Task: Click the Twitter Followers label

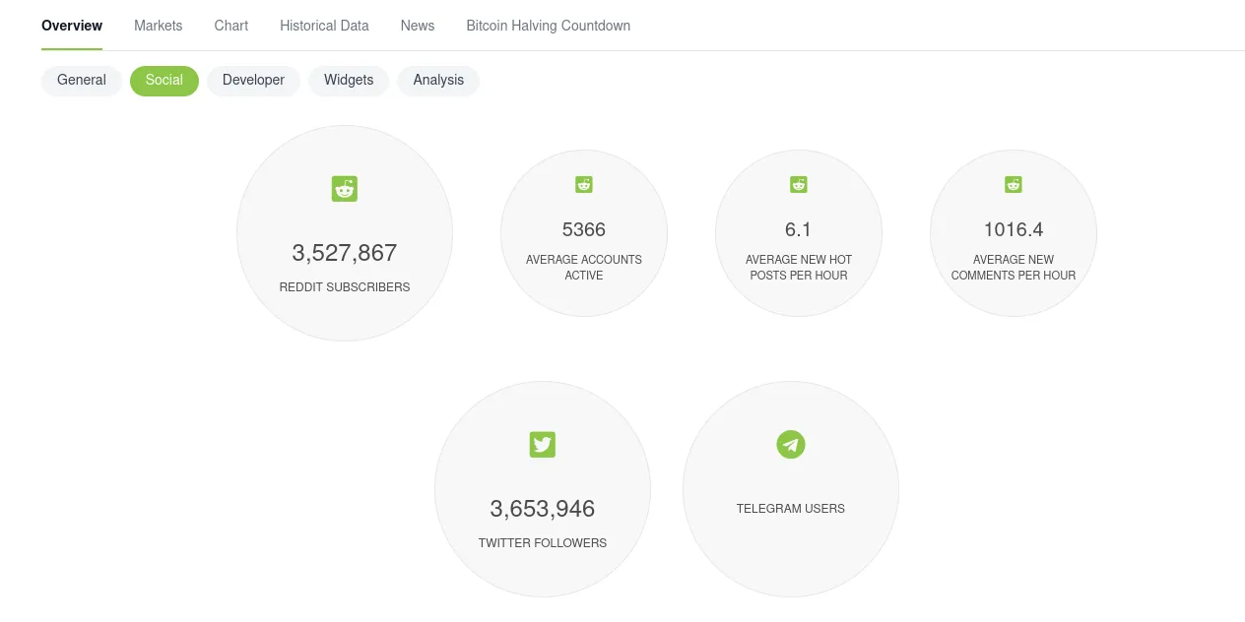Action: (543, 543)
